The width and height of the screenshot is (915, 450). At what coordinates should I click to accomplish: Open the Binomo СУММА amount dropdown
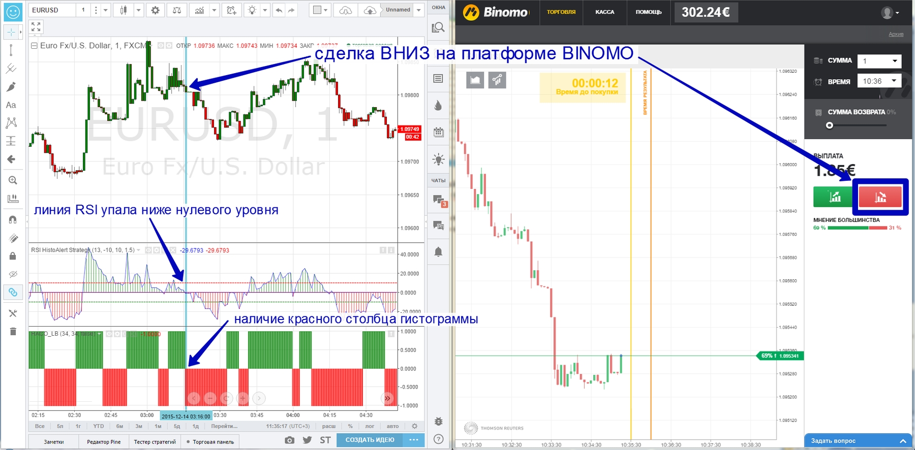coord(879,61)
